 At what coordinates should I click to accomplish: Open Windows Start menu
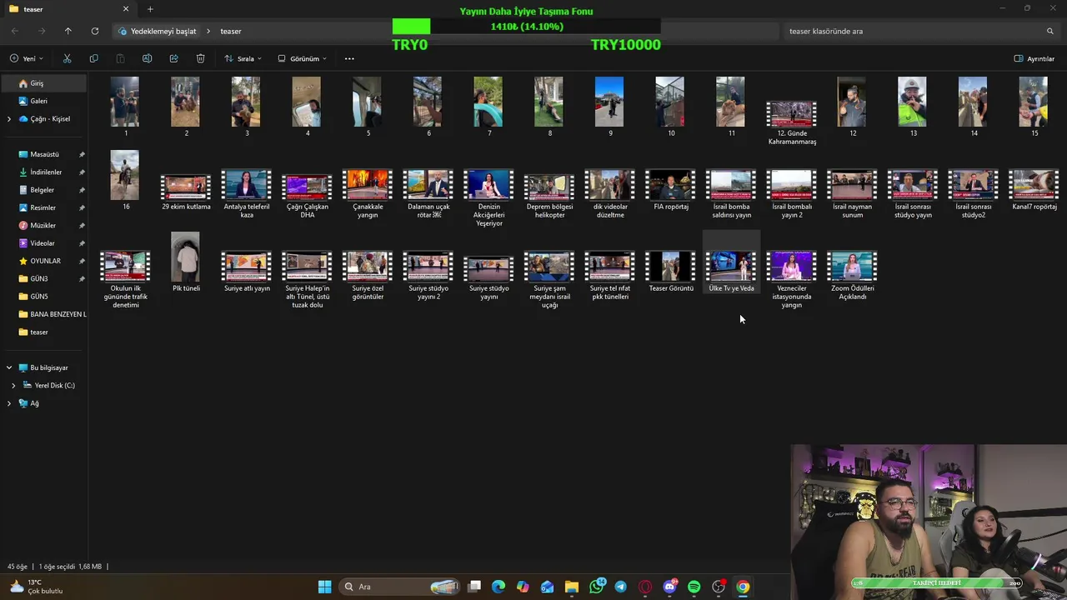click(x=325, y=587)
